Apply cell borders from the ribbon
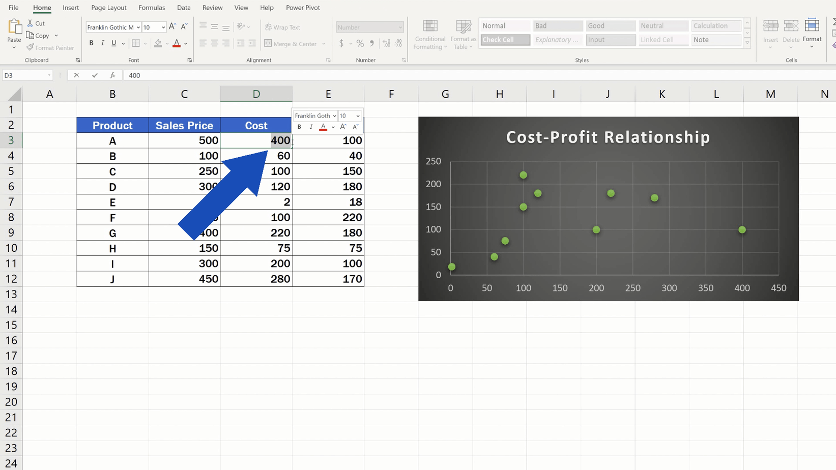 pyautogui.click(x=136, y=43)
